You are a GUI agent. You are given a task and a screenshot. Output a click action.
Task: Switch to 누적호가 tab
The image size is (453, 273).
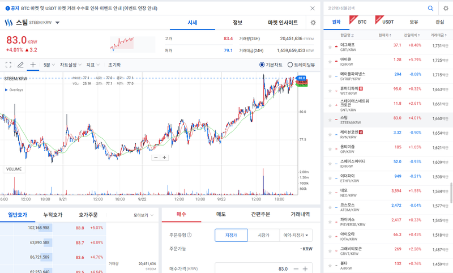point(53,215)
